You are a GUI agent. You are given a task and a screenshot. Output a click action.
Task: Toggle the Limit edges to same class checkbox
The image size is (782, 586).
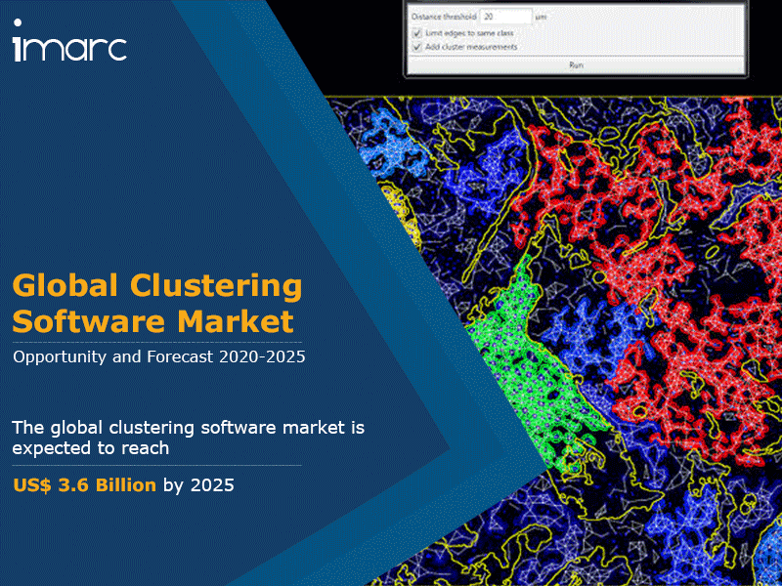pyautogui.click(x=417, y=32)
